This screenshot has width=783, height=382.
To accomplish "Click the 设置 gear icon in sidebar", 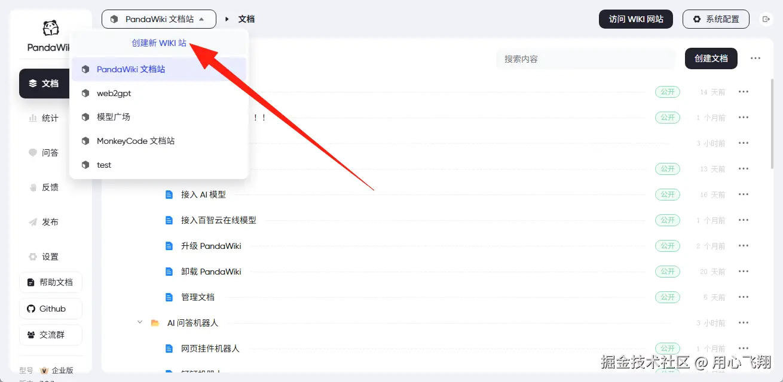I will (33, 257).
